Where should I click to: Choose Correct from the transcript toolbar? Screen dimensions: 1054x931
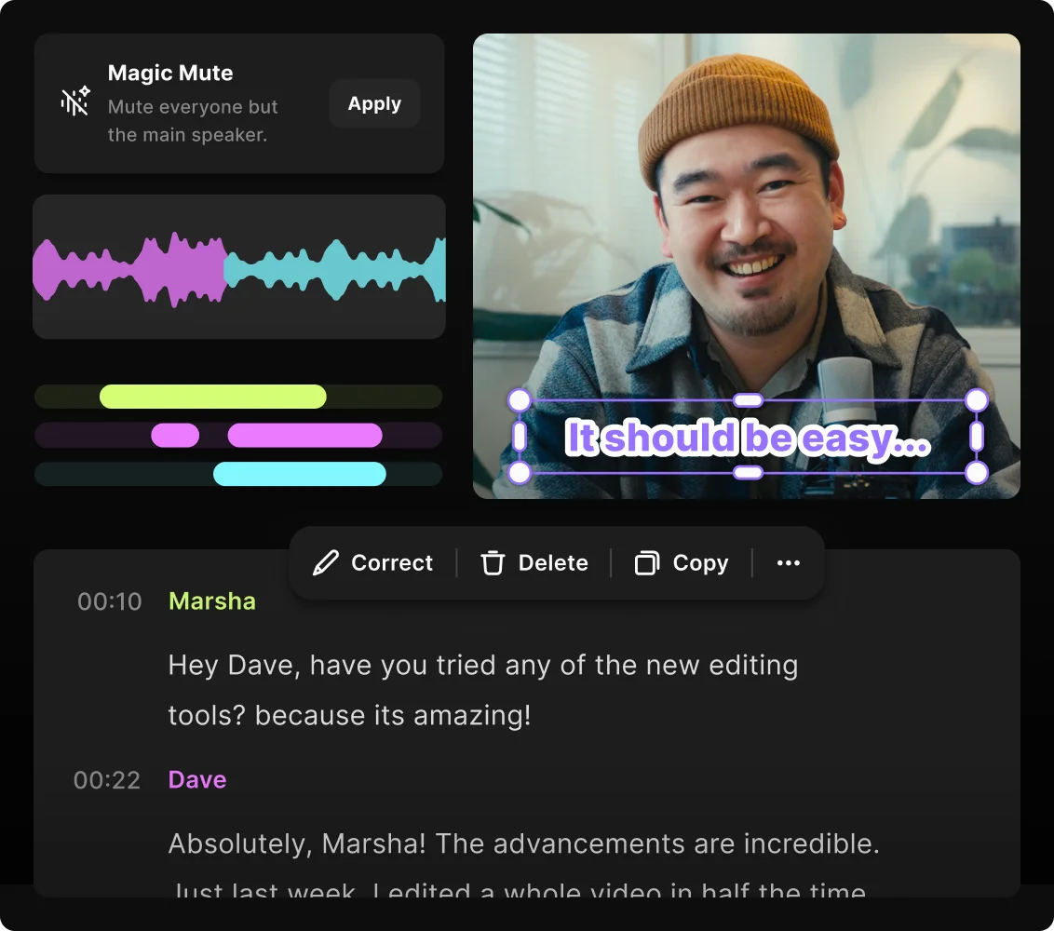pyautogui.click(x=391, y=562)
